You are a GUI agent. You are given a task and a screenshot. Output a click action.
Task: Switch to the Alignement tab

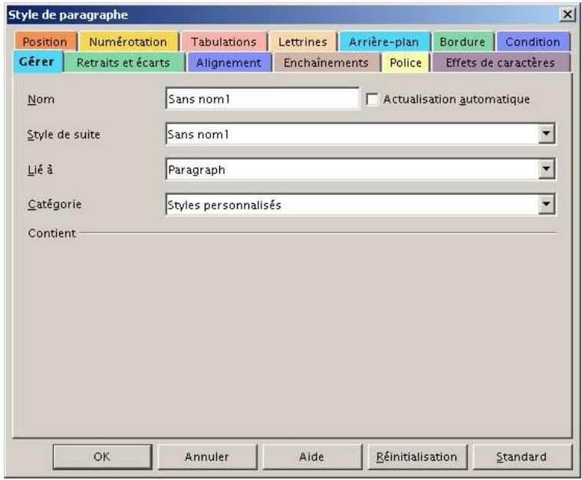coord(229,62)
